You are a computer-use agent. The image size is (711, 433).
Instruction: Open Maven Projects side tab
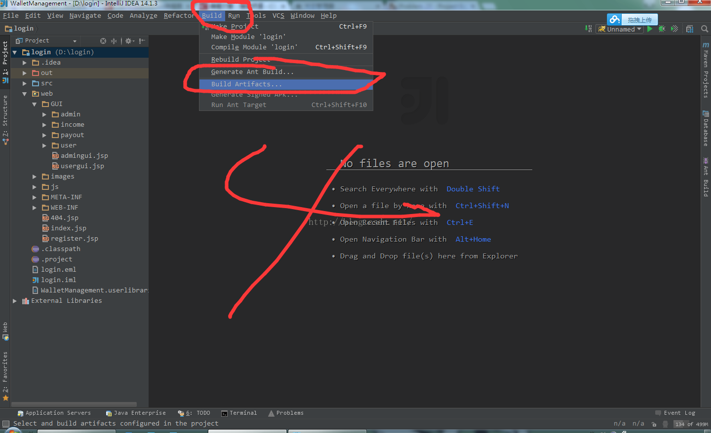tap(706, 70)
